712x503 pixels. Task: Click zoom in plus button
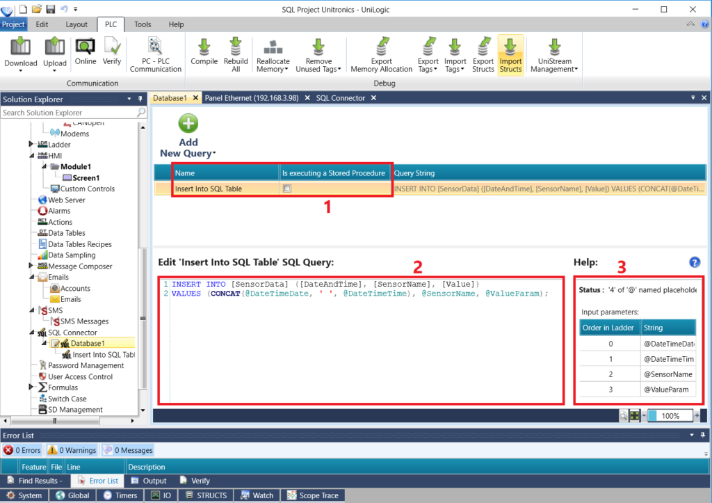(697, 415)
